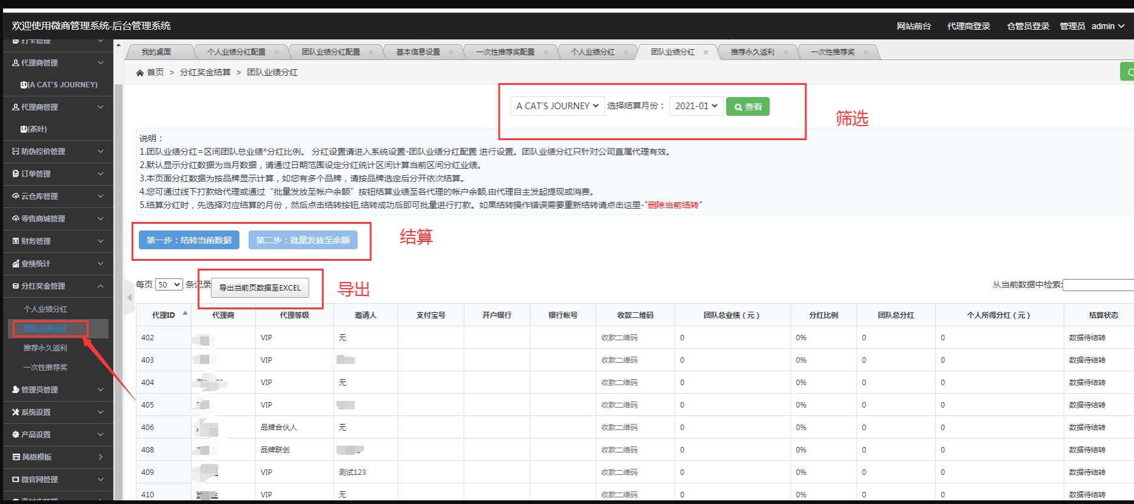The height and width of the screenshot is (504, 1134).
Task: Open the per-page 50 records dropdown
Action: [x=169, y=284]
